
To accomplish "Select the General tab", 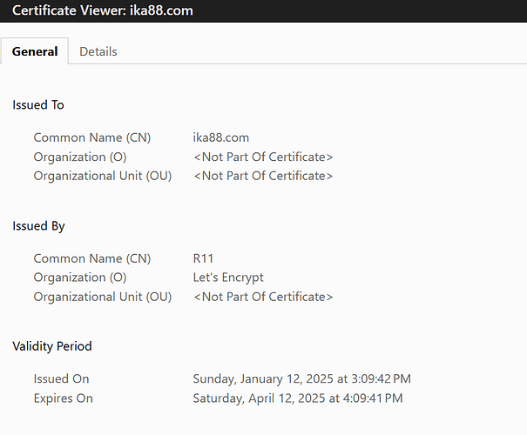I will (x=35, y=51).
